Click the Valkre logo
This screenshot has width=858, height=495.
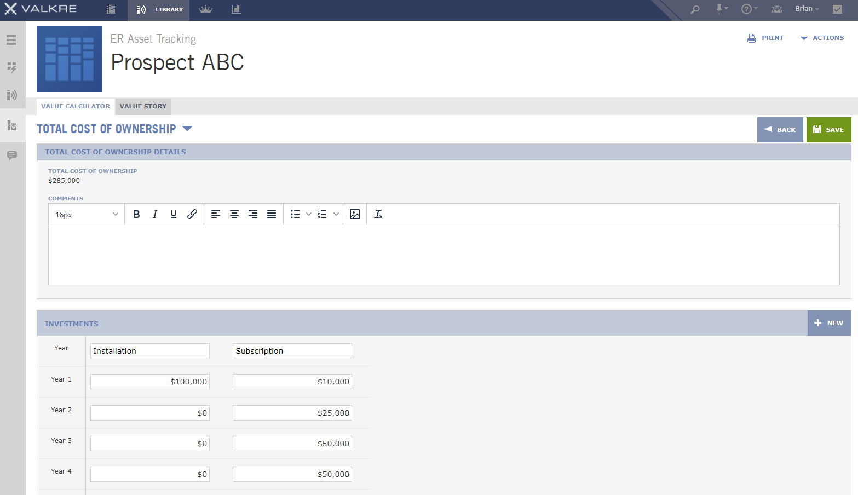click(41, 9)
